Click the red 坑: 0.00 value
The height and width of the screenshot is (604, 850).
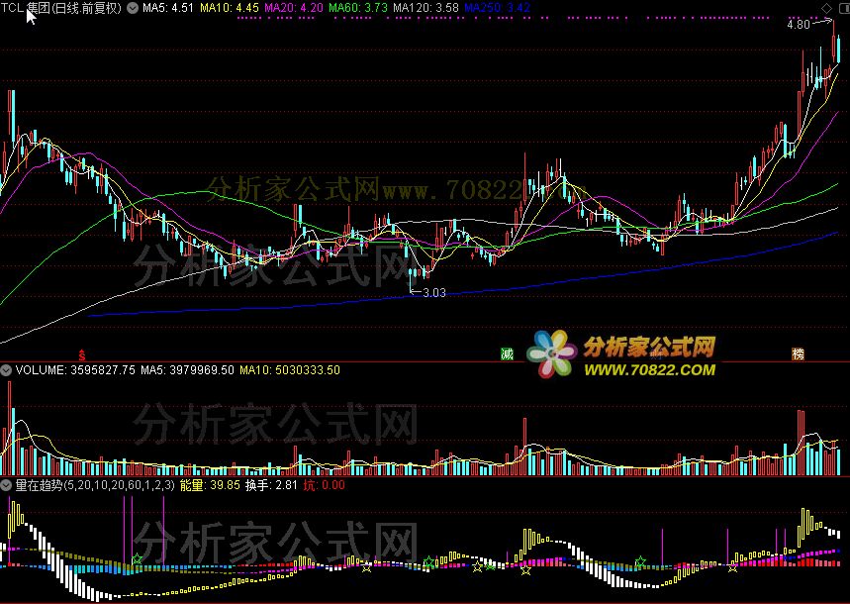tap(324, 485)
